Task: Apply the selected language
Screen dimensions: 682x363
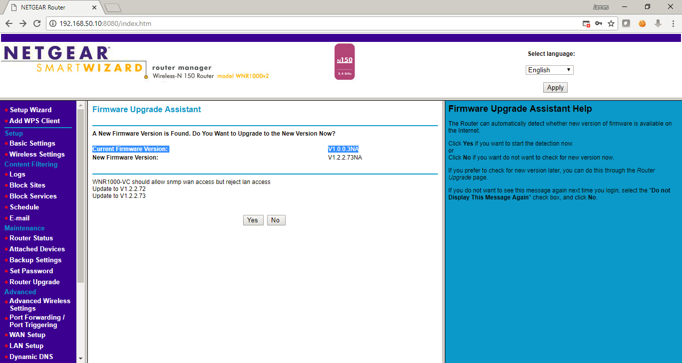Action: pos(555,87)
